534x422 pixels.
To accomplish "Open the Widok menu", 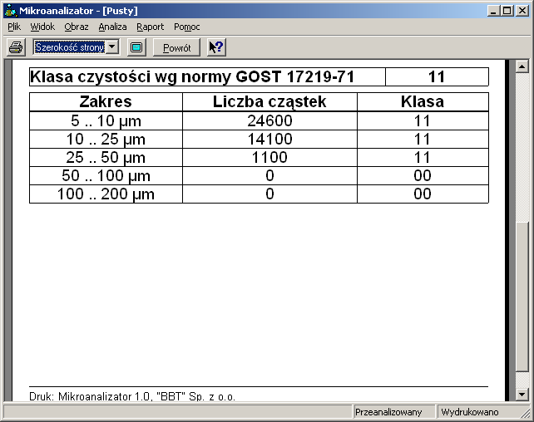I will [x=42, y=27].
